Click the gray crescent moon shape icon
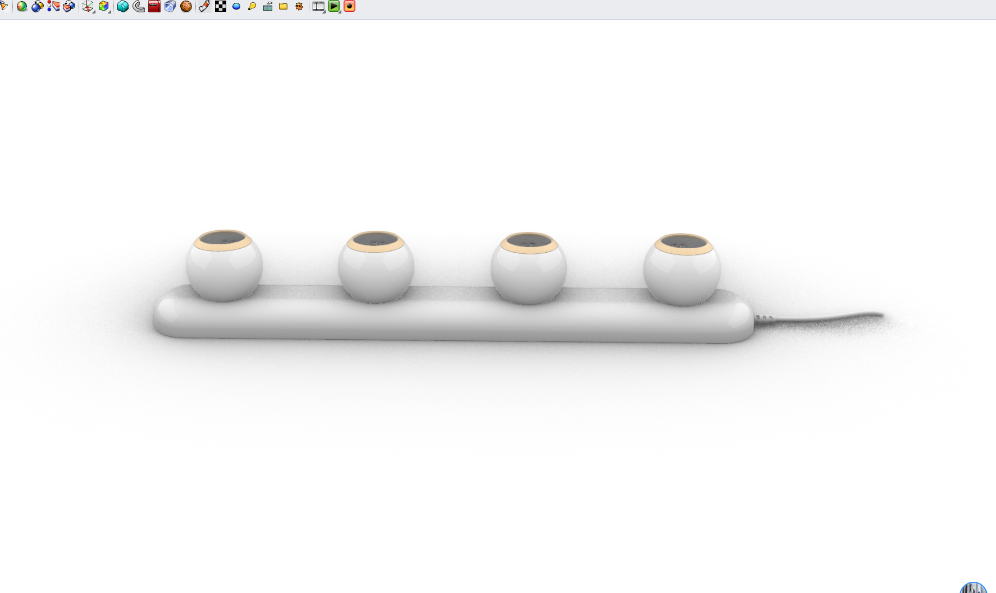The image size is (996, 593). pyautogui.click(x=139, y=7)
